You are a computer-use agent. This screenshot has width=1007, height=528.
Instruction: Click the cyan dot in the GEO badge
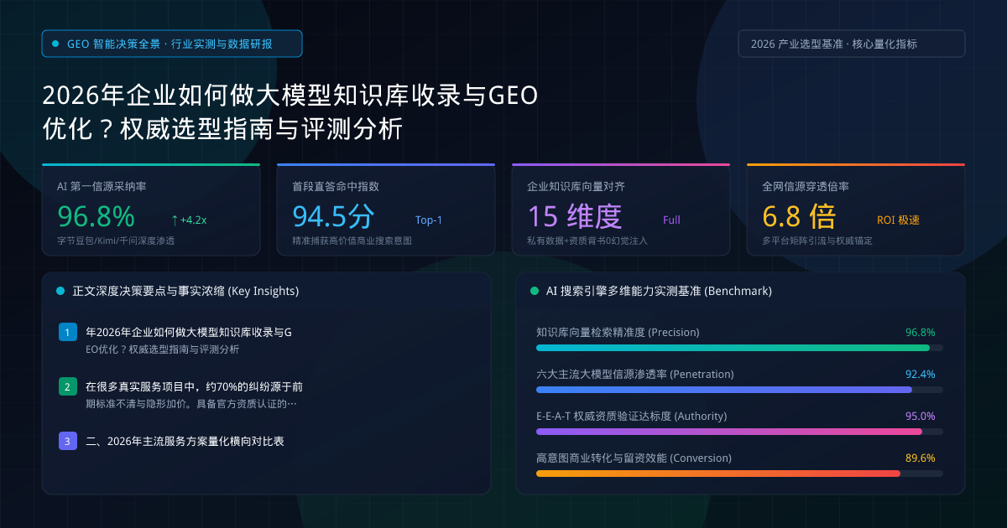(55, 44)
